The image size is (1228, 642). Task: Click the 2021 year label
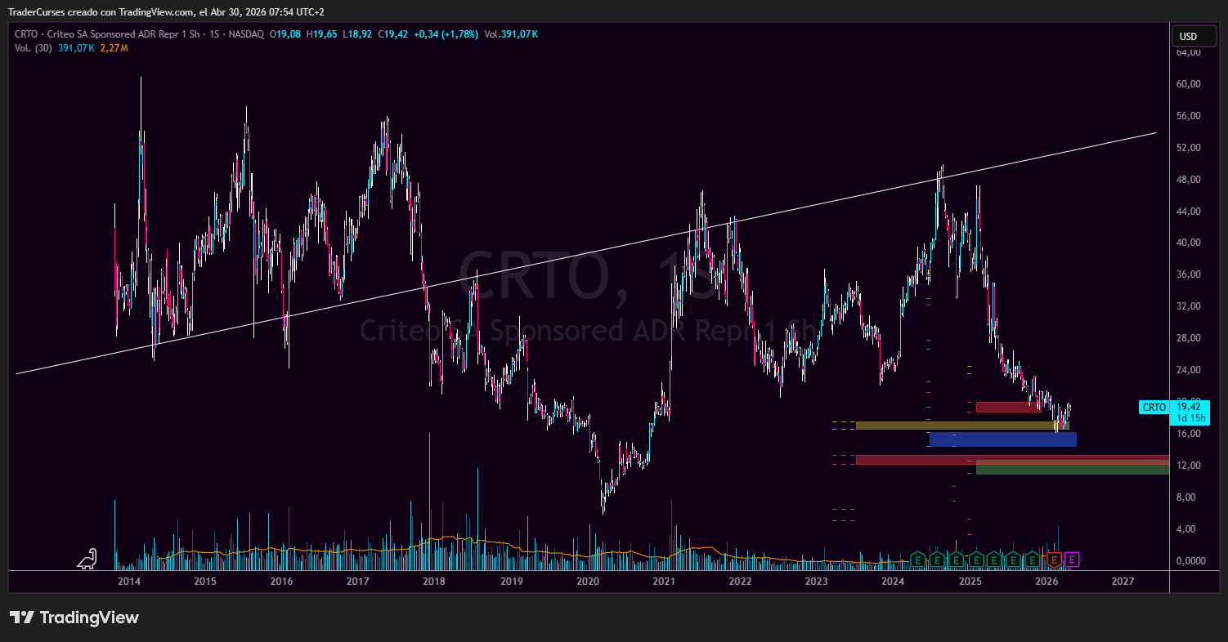tap(664, 582)
